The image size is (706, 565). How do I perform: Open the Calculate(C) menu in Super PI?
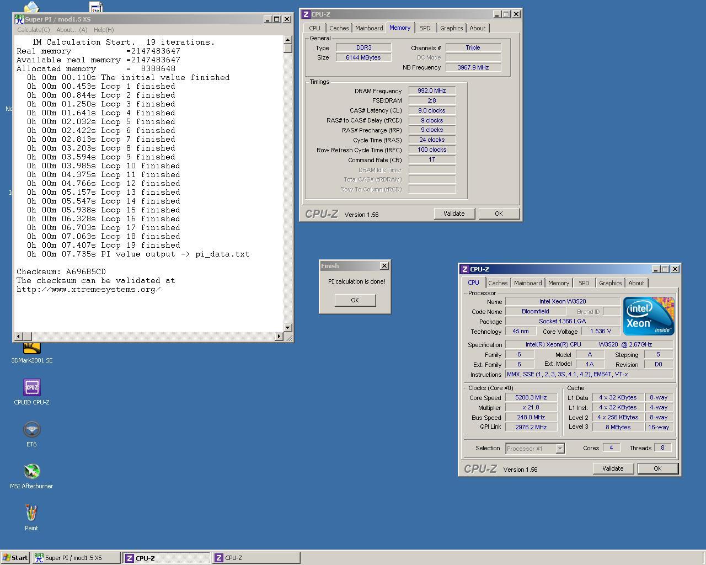coord(34,30)
